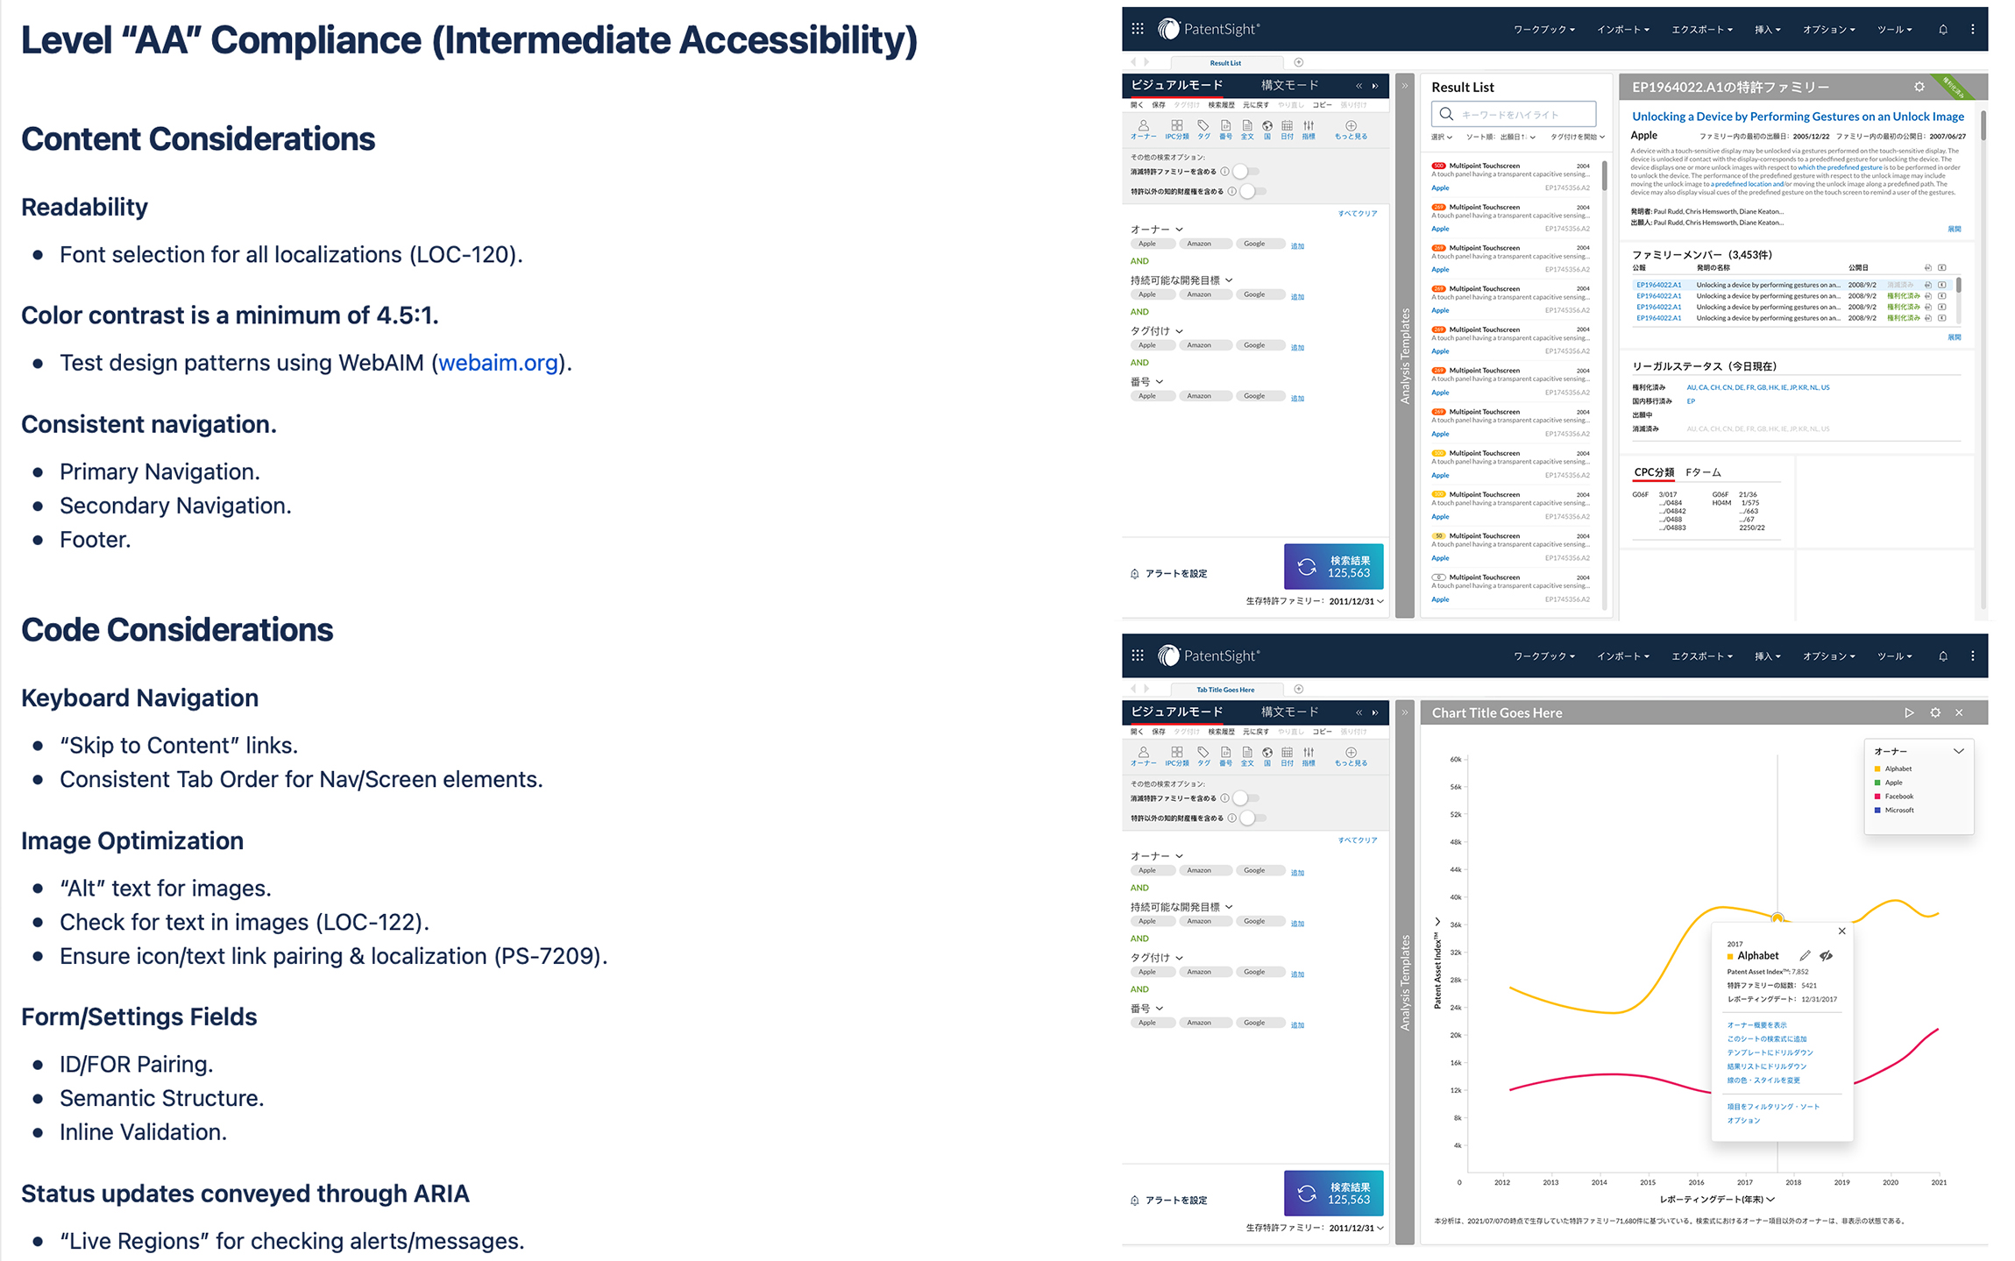Open ワークブック menu in Result List screen
This screenshot has height=1261, width=2015.
point(1543,29)
